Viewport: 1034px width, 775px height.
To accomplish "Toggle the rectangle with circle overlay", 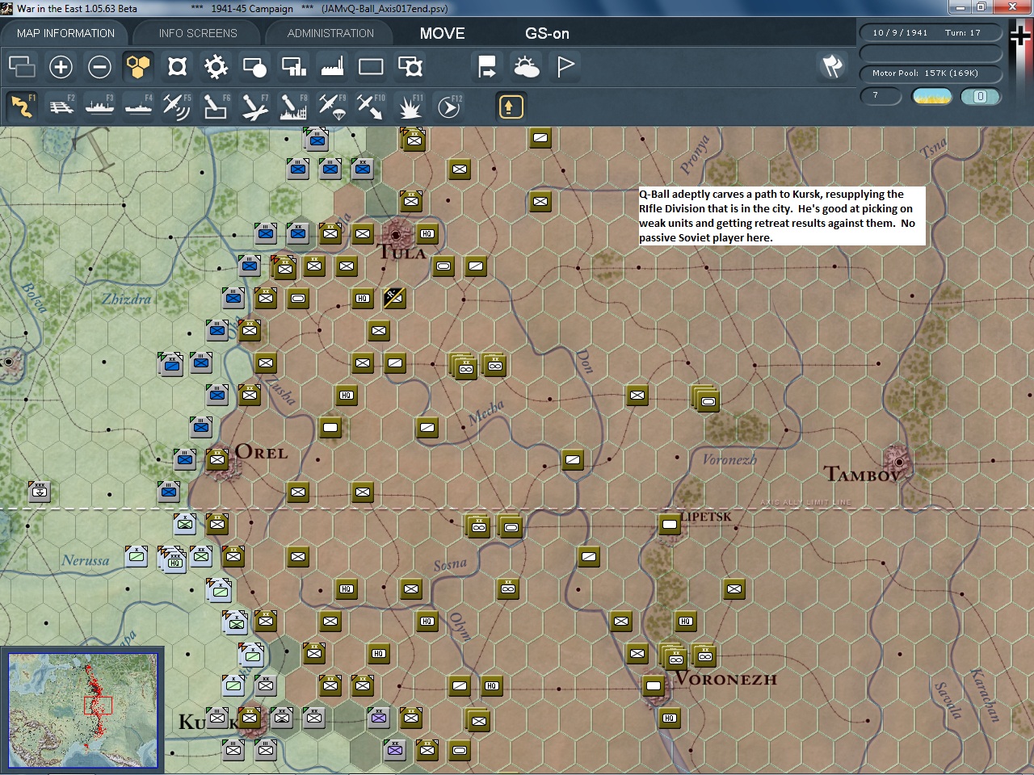I will (x=254, y=66).
